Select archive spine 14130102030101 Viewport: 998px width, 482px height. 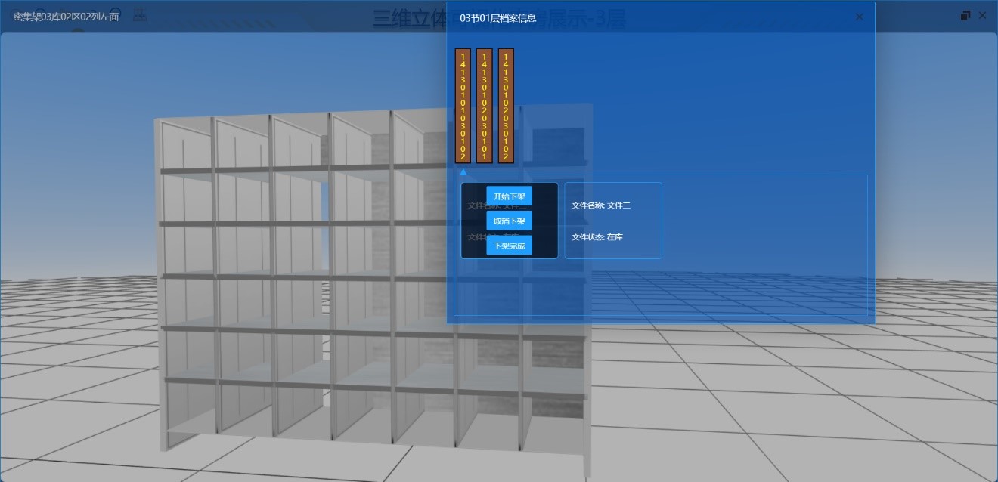(x=485, y=106)
